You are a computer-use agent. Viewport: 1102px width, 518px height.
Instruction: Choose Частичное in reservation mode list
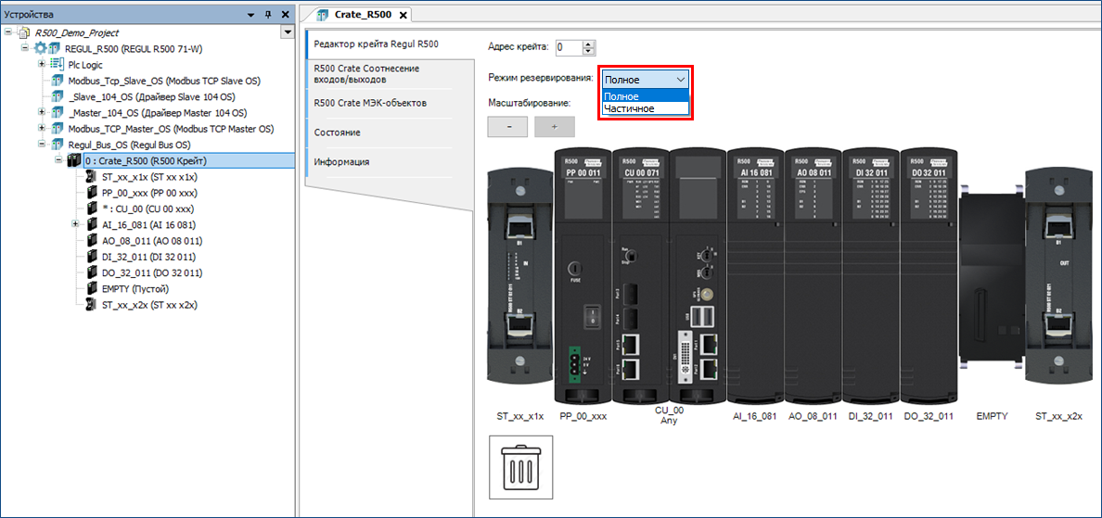coord(630,109)
